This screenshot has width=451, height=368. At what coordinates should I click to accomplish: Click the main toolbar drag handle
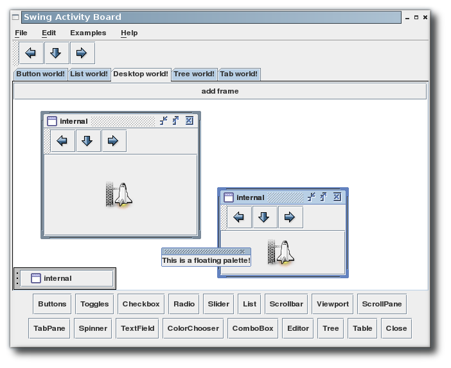[16, 53]
